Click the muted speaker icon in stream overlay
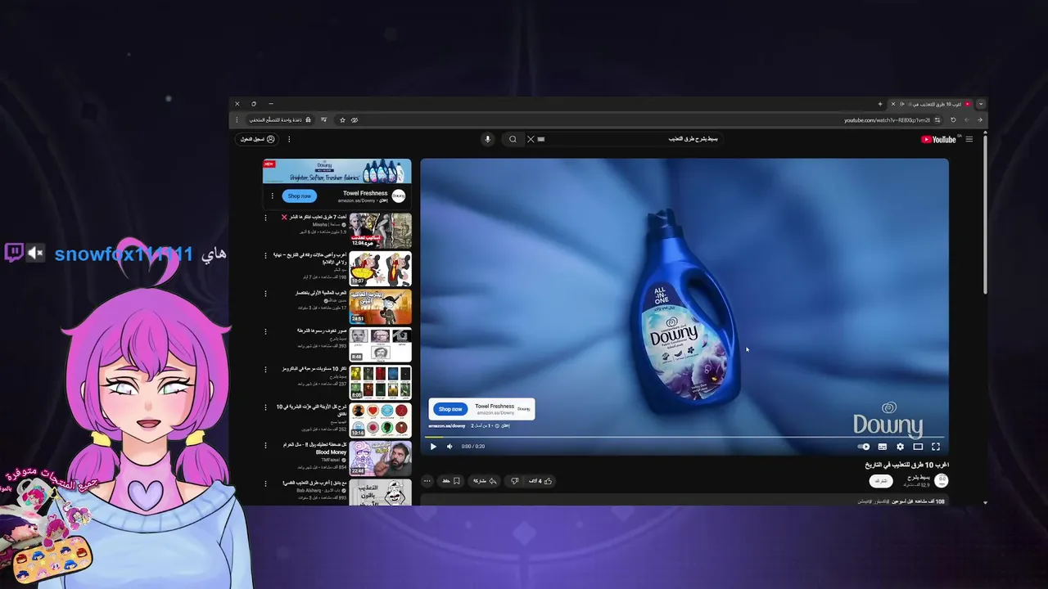The image size is (1048, 589). coord(35,254)
